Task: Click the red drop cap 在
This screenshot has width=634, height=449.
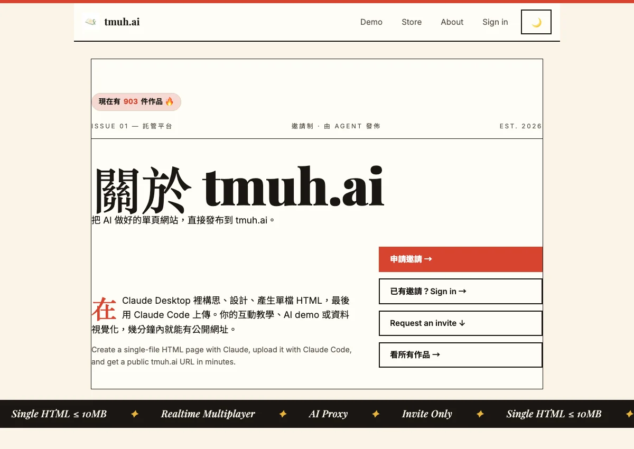Action: tap(104, 310)
